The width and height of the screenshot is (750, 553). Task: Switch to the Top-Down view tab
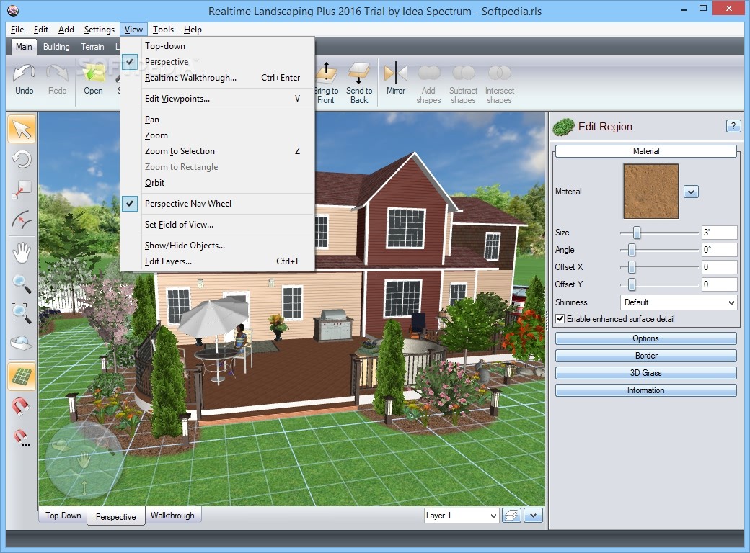pos(63,516)
